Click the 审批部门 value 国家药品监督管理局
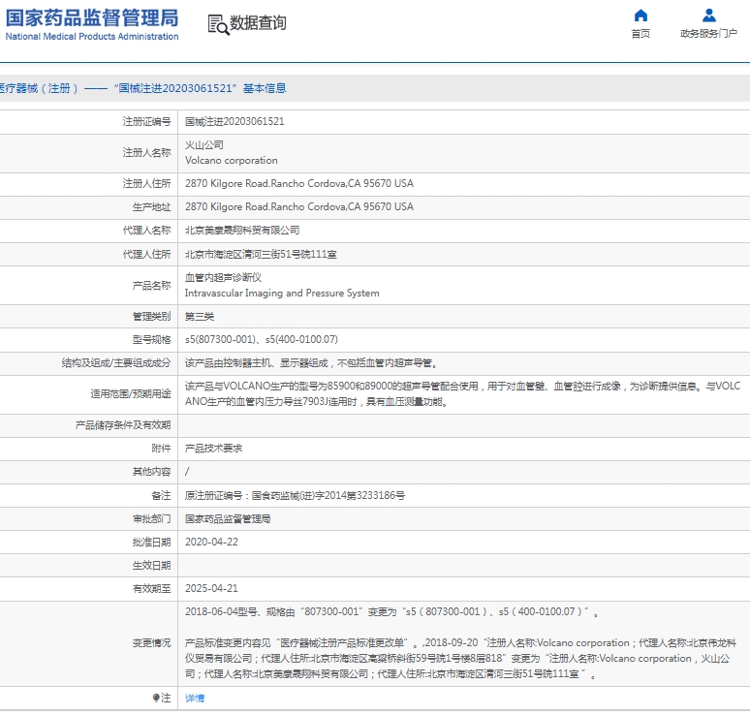Viewport: 750px width, 715px height. pos(228,518)
